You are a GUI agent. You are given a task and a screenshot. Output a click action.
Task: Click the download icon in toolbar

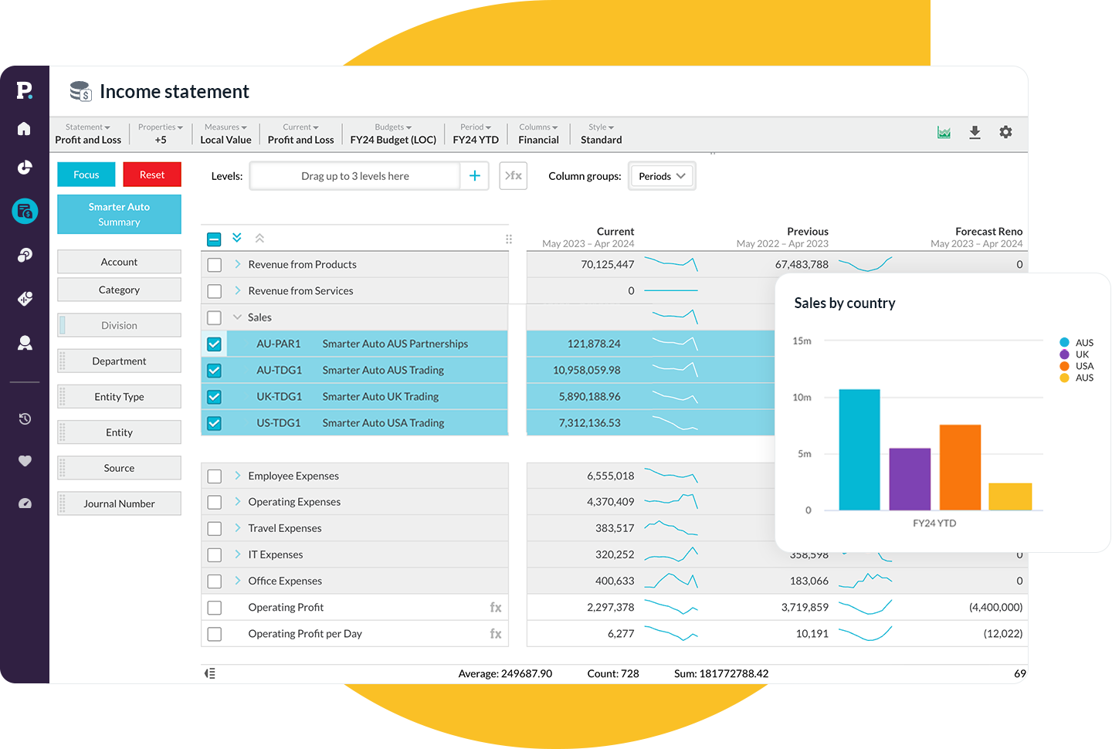975,132
